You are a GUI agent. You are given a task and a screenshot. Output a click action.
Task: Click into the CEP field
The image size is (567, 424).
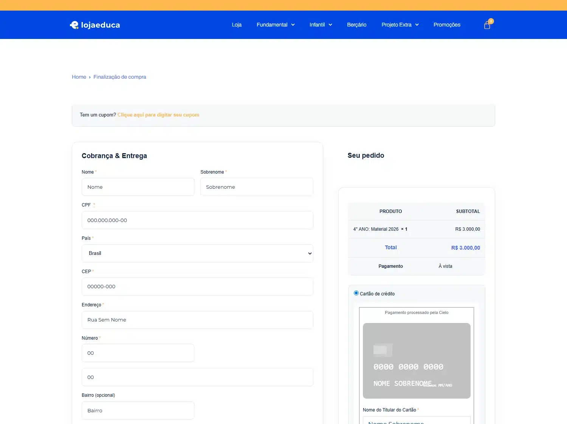pyautogui.click(x=197, y=287)
